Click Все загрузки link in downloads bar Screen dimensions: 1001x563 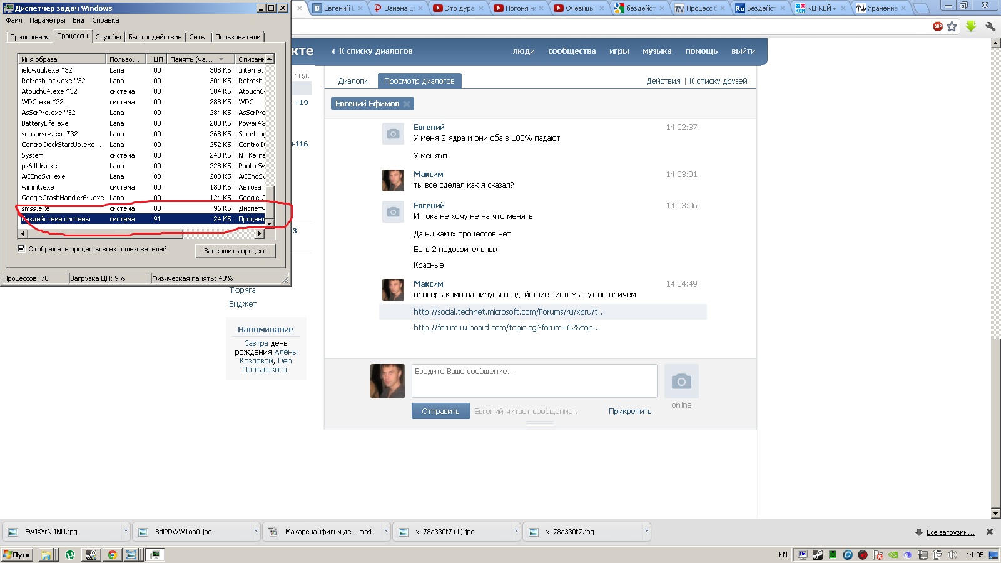point(950,532)
